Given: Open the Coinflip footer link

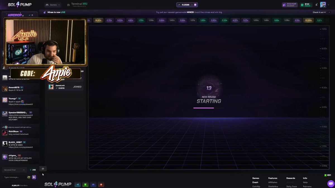Looking at the screenshot, I should [x=256, y=187].
